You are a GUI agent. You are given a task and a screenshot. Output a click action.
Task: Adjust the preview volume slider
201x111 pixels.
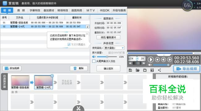(x=168, y=65)
